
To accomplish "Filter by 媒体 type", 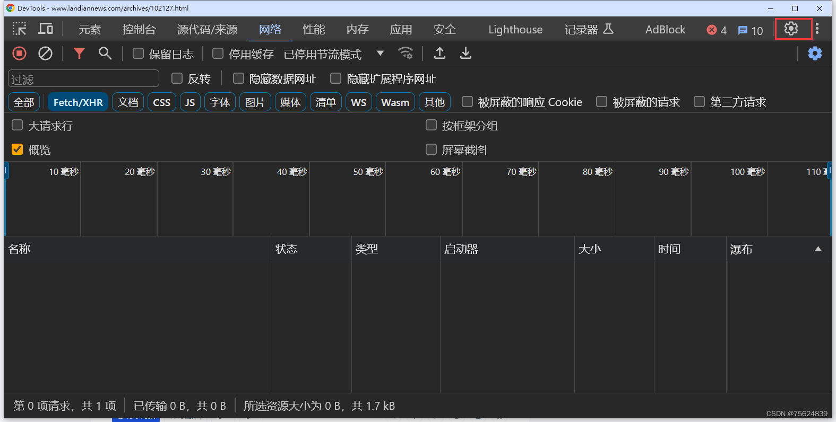I will pyautogui.click(x=290, y=102).
